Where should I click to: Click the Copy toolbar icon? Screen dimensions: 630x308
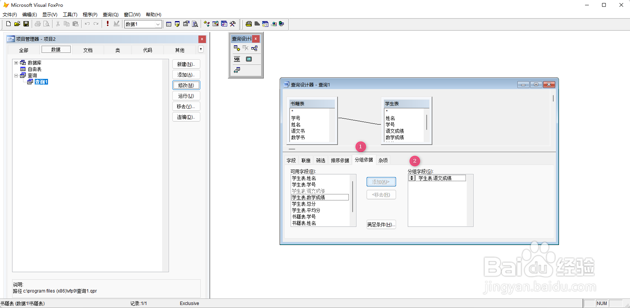(67, 24)
